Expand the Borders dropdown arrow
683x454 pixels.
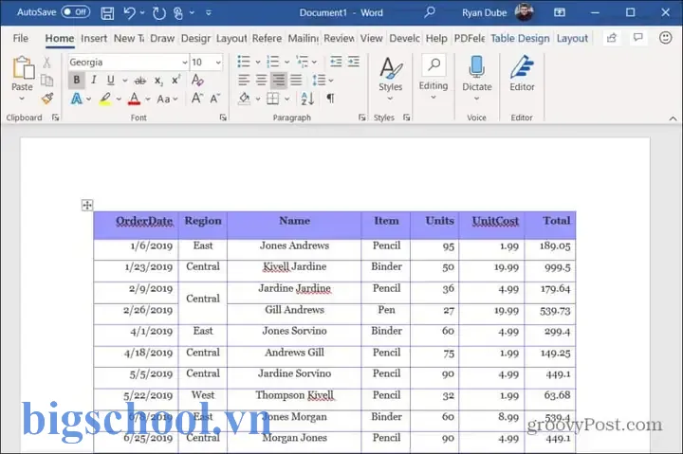click(287, 100)
